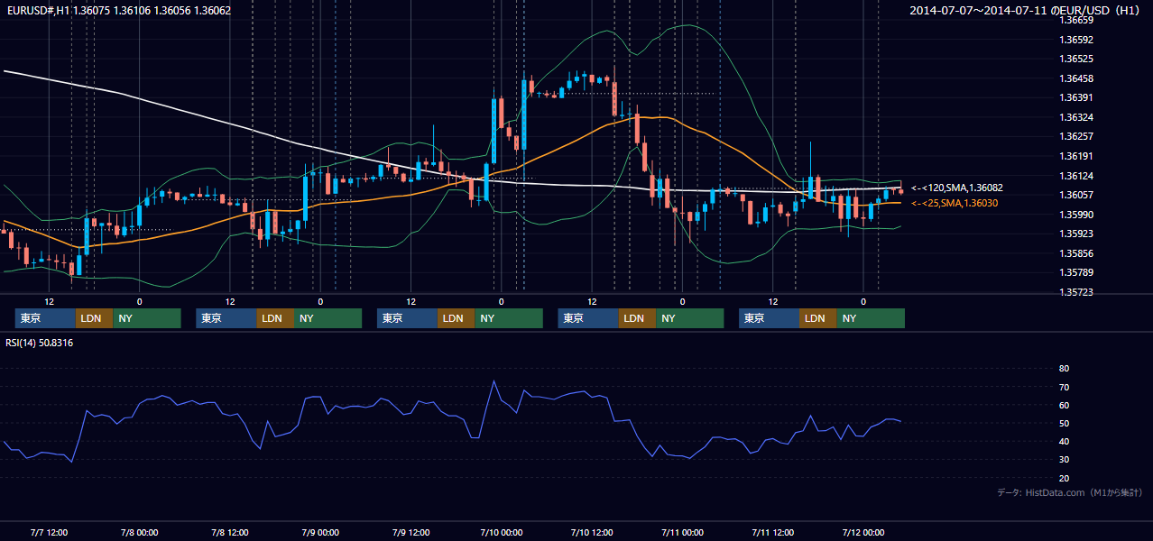The image size is (1153, 541).
Task: Click the 7/10 00:00 time axis label
Action: (501, 532)
